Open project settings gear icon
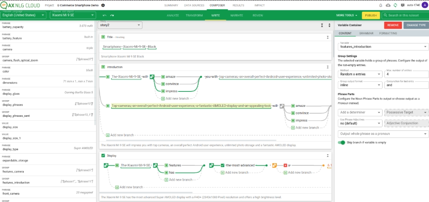 [103, 5]
